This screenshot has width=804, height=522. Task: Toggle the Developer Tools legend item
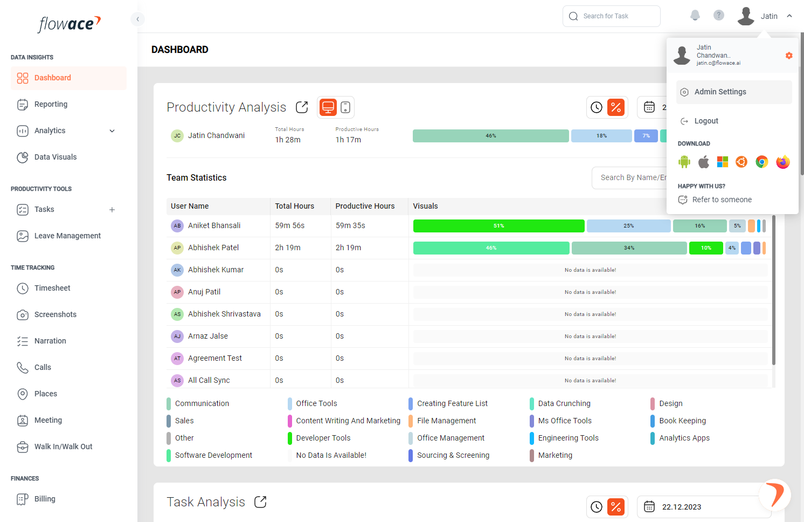pyautogui.click(x=319, y=438)
